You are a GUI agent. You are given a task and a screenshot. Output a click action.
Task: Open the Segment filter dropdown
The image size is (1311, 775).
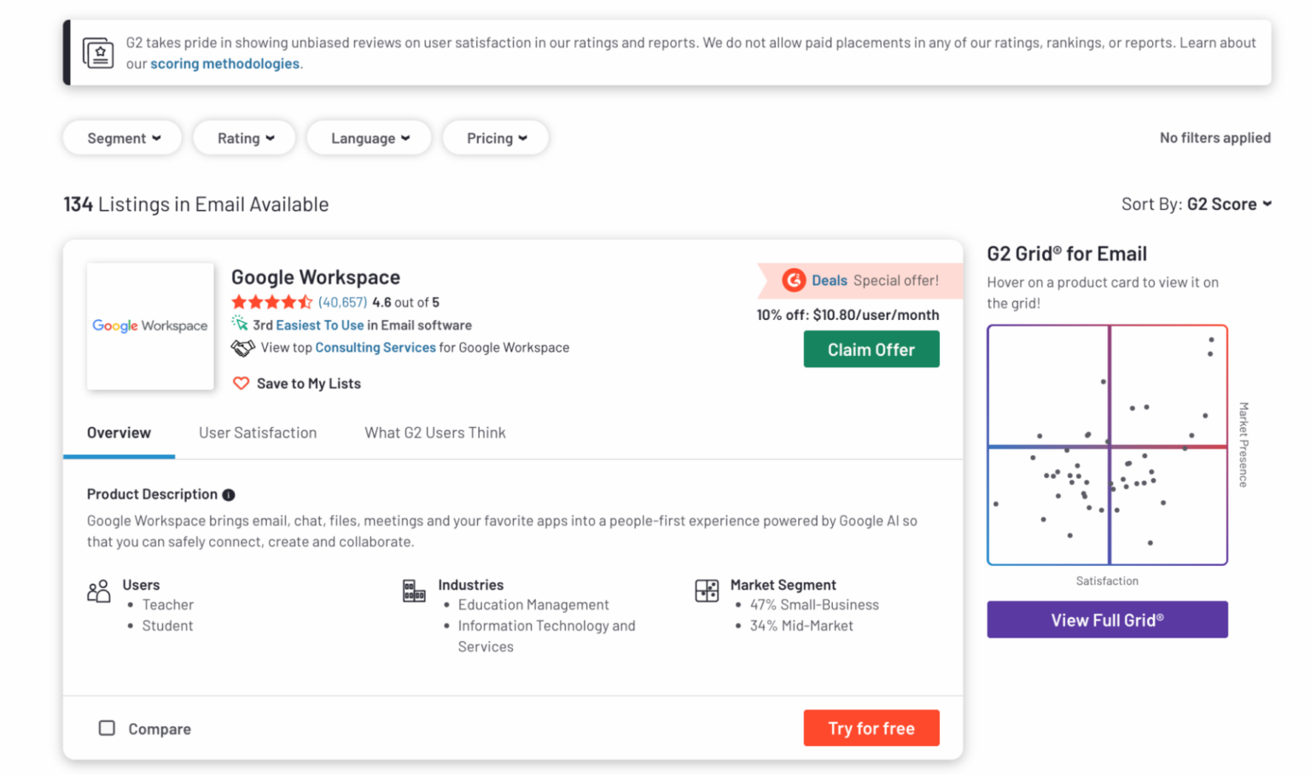click(x=121, y=137)
